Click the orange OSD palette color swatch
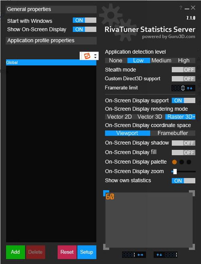 pyautogui.click(x=174, y=162)
